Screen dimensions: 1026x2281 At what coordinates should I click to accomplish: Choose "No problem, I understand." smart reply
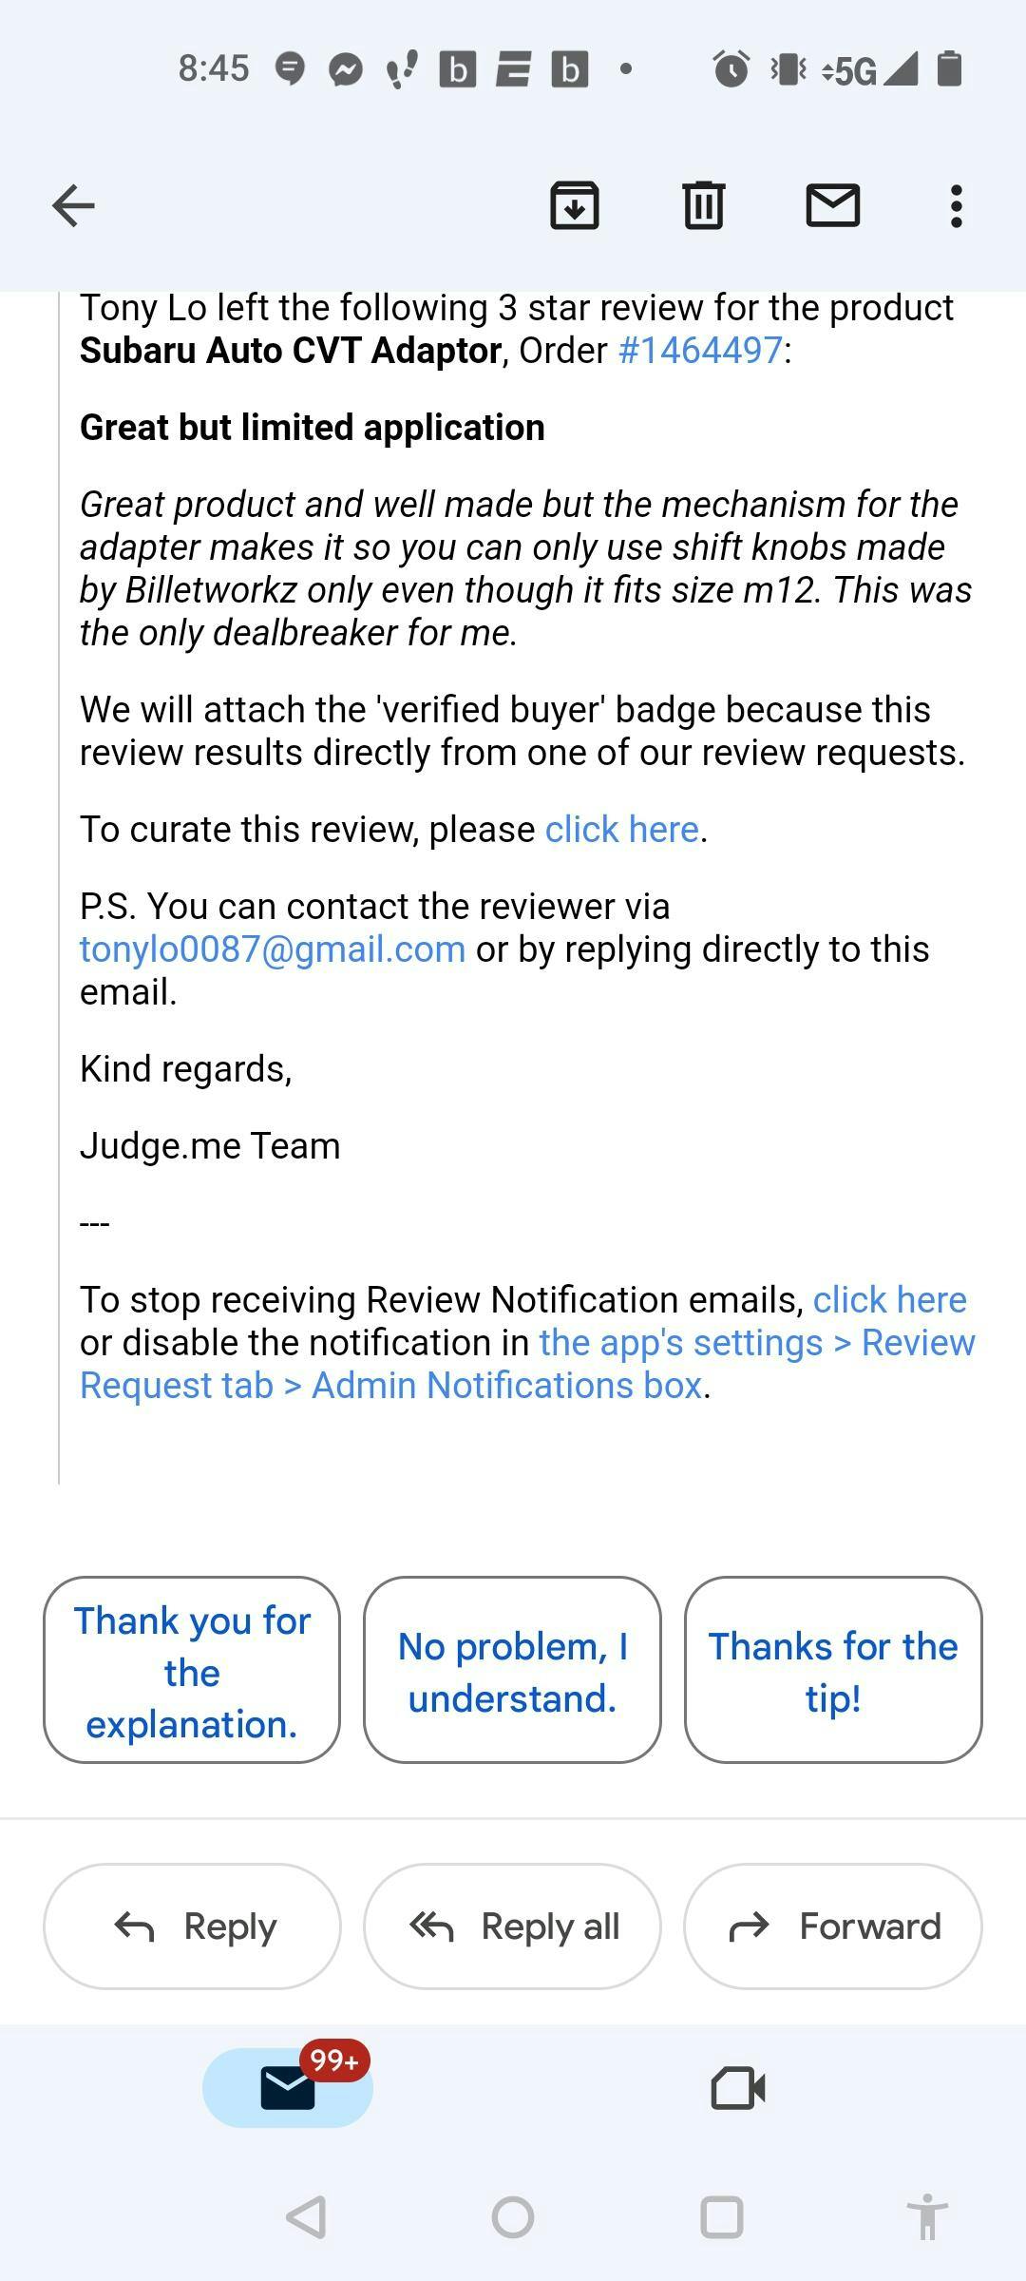[x=512, y=1671]
